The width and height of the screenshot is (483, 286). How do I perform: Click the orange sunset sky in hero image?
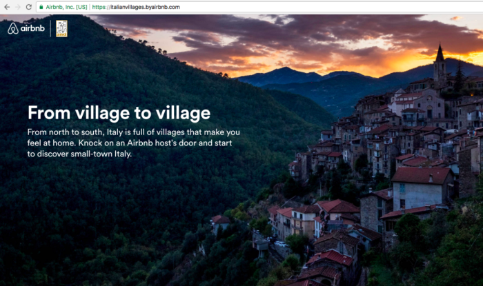click(385, 61)
